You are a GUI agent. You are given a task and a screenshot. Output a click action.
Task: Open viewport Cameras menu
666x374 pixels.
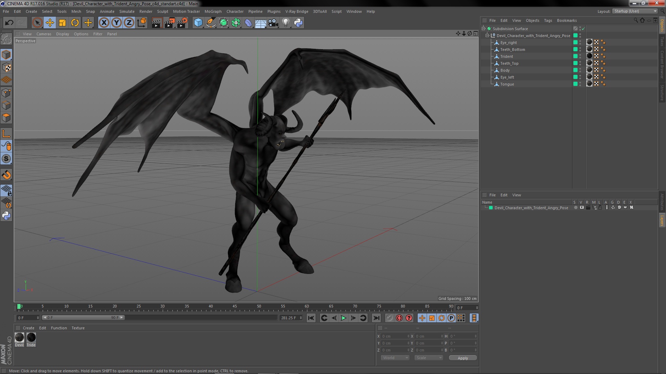44,34
